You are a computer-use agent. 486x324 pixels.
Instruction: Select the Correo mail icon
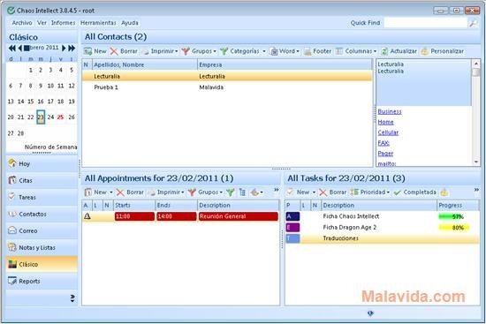click(x=12, y=230)
